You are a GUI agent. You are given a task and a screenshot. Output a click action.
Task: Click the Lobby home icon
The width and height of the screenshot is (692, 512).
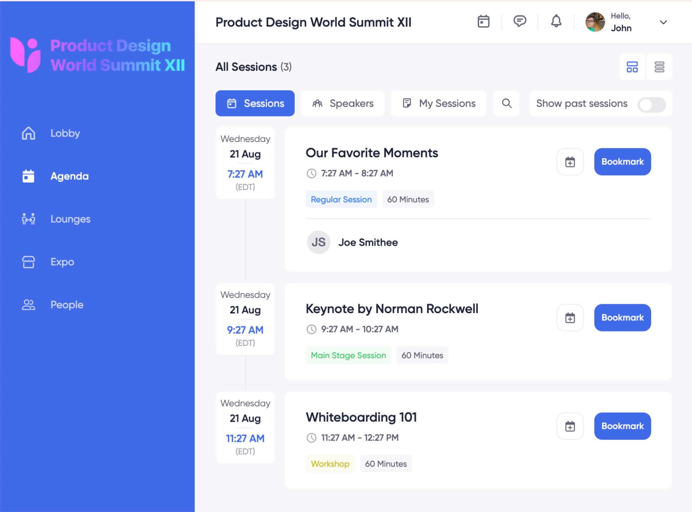click(28, 133)
